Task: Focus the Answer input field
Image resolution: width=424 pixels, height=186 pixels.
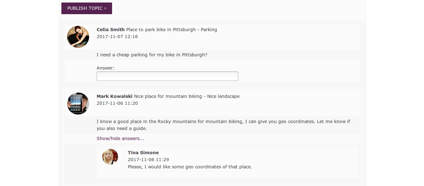Action: click(167, 76)
